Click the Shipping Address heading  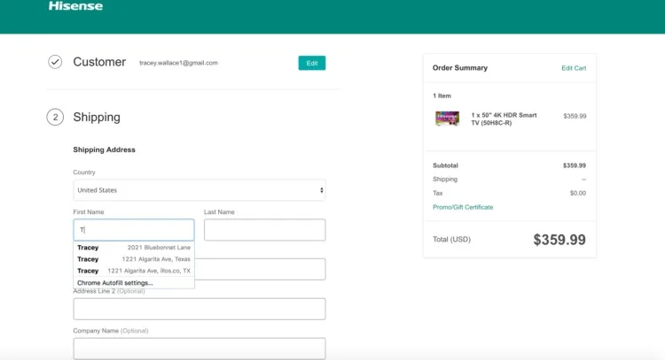click(104, 149)
